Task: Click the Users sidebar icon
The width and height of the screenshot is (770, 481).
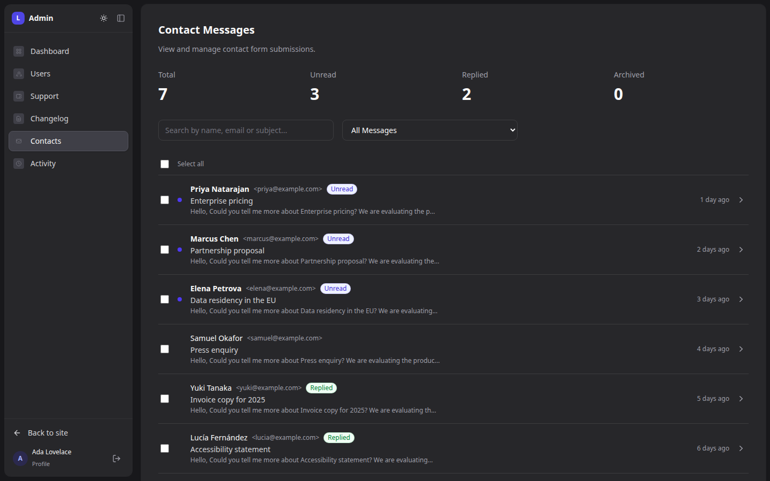Action: pos(19,74)
